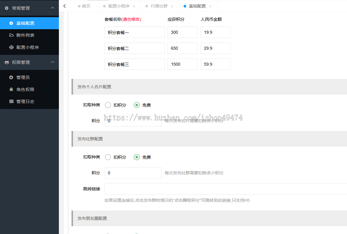Open 附件列表 in the sidebar

[x=29, y=35]
